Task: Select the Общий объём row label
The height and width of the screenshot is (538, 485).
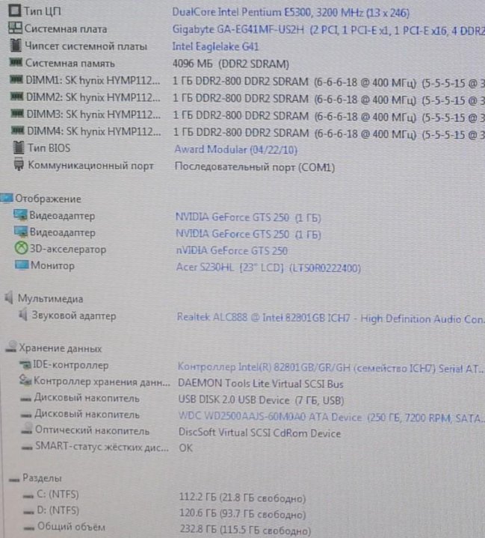Action: click(72, 526)
